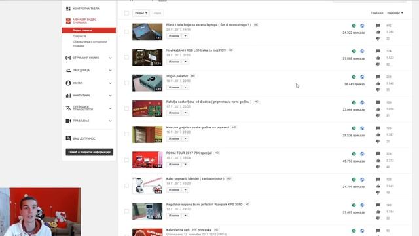This screenshot has width=419, height=236.
Task: Click the Channel account icon
Action: click(x=68, y=83)
